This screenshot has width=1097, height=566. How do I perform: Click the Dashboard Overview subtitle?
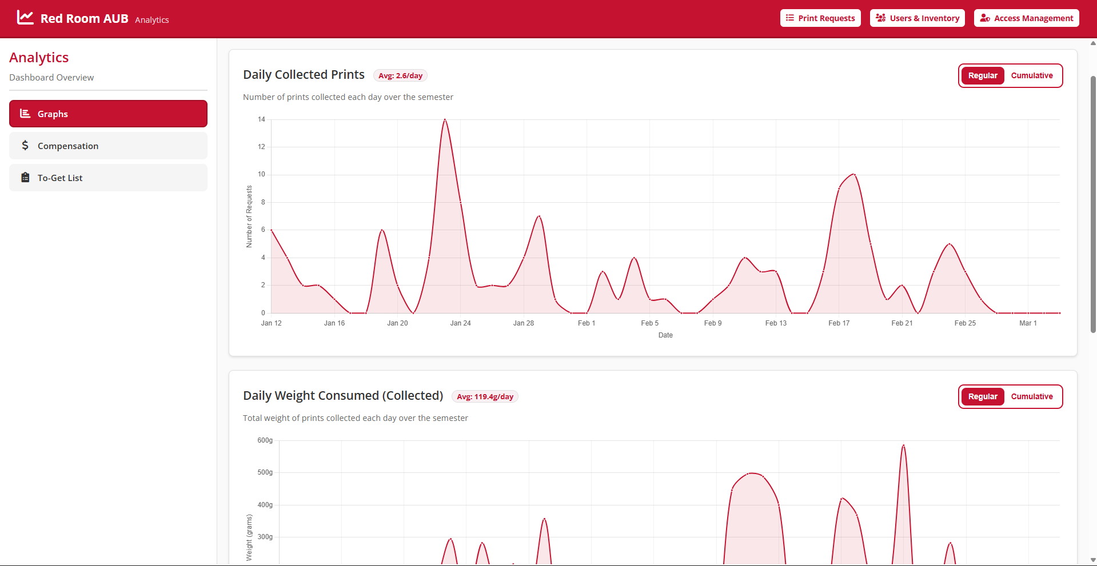tap(51, 78)
